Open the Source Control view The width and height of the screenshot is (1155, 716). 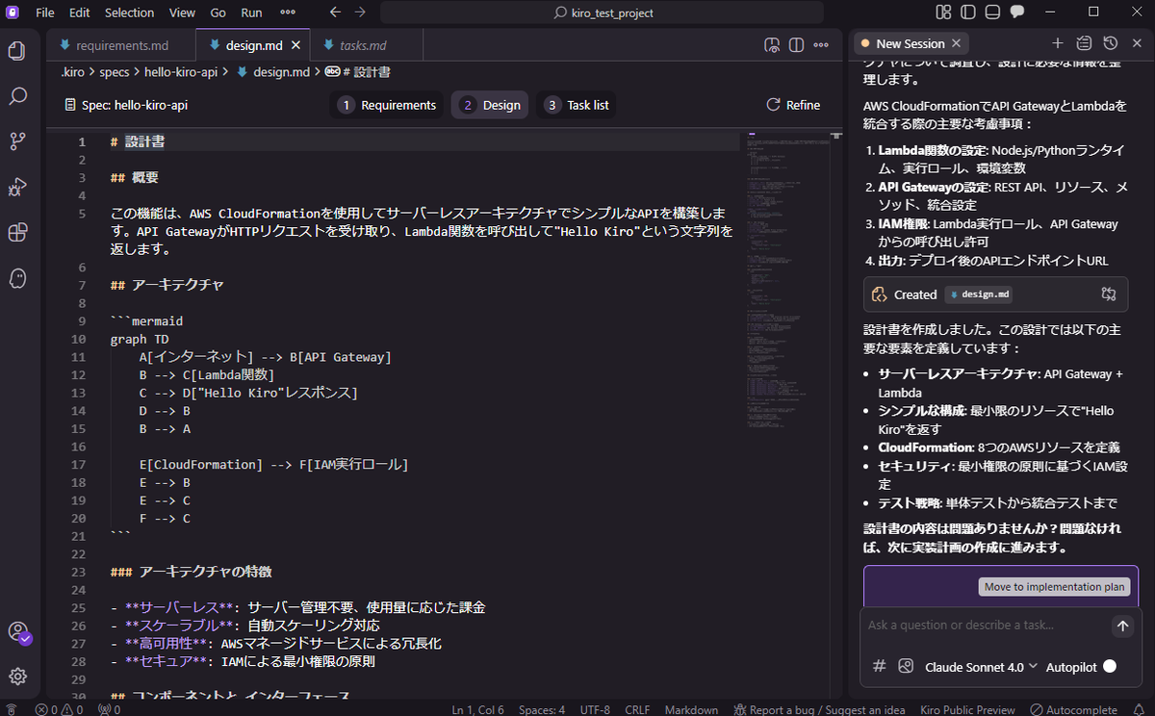(x=17, y=141)
